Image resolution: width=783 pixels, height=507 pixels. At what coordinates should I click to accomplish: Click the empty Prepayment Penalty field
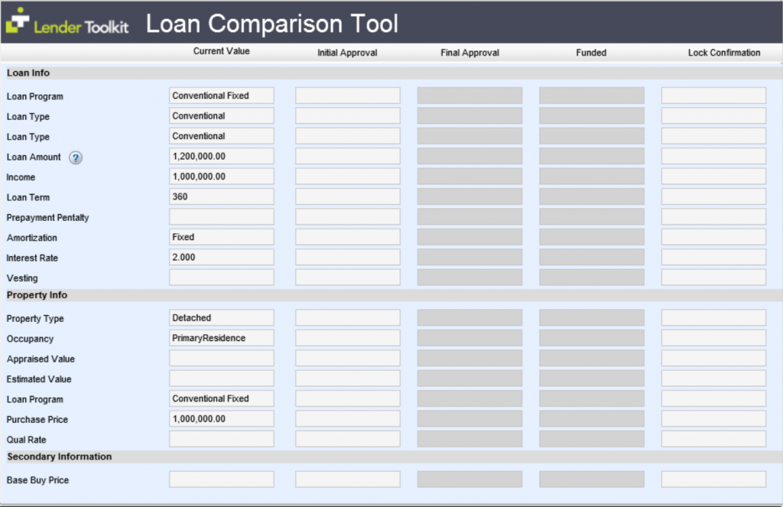[x=221, y=216]
